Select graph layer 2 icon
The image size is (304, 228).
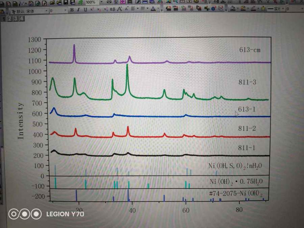pos(9,19)
